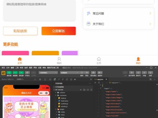Click the simulator home icon
Image resolution: width=158 pixels, height=118 pixels.
coord(35,79)
